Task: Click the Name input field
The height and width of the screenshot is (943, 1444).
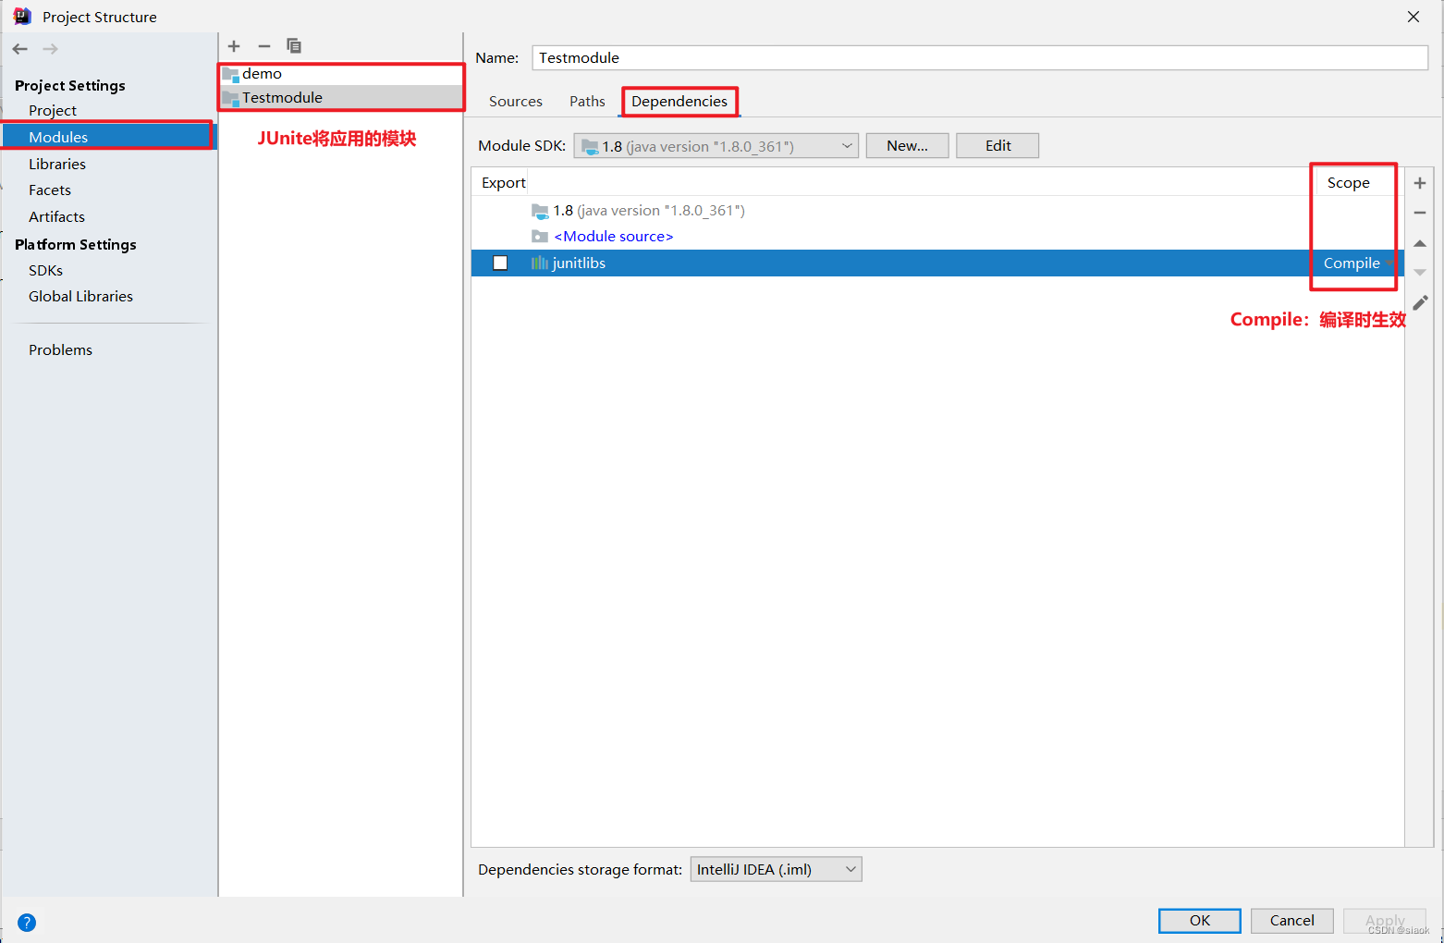Action: 980,57
